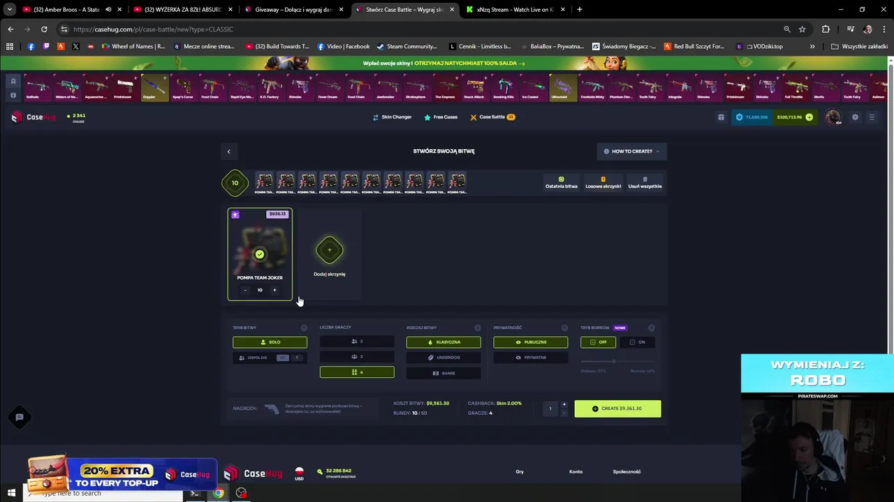Open Wszystkie zakładki folder
The width and height of the screenshot is (894, 502).
(860, 47)
